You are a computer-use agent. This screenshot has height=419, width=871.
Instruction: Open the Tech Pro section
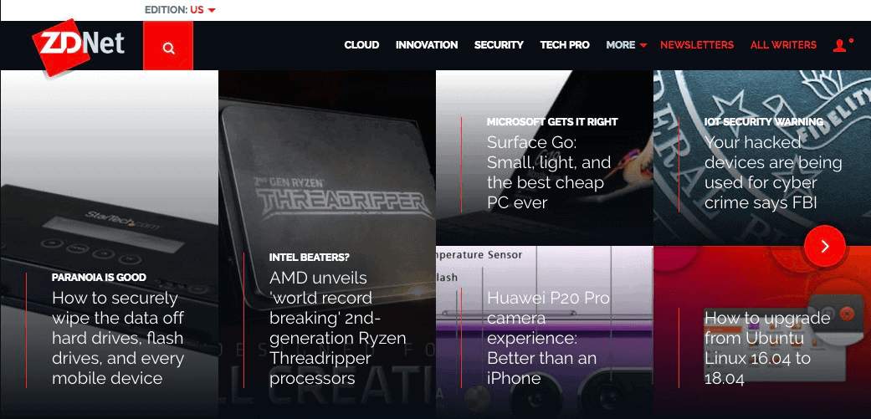click(x=565, y=45)
